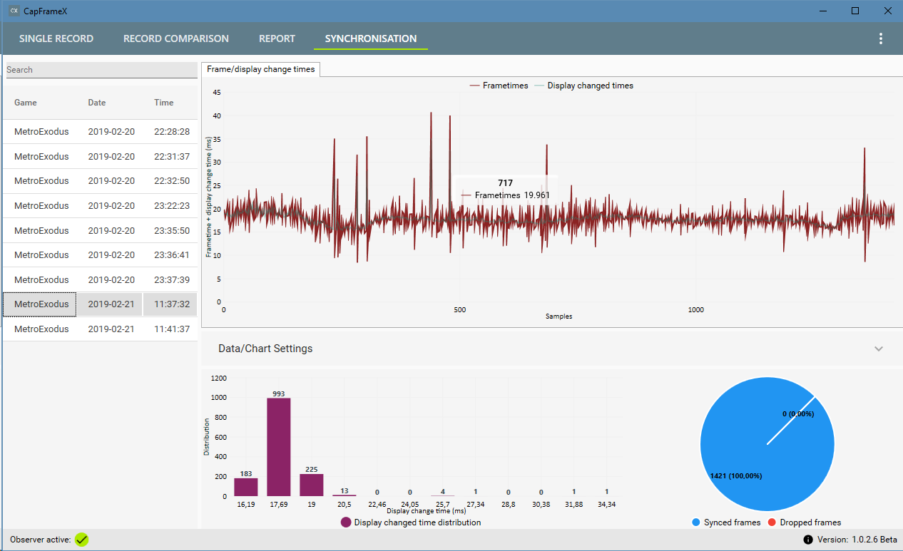Open the Data/Chart Settings panel header
Image resolution: width=903 pixels, height=551 pixels.
551,349
